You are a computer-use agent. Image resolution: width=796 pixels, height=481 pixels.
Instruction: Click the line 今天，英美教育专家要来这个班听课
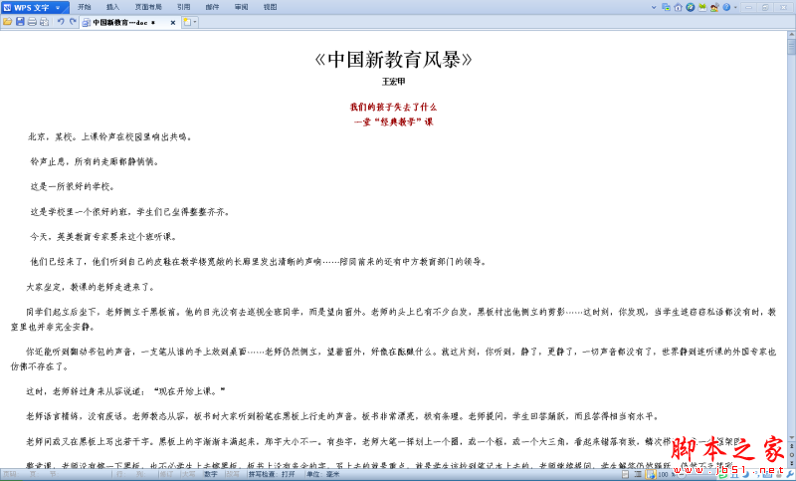[103, 237]
